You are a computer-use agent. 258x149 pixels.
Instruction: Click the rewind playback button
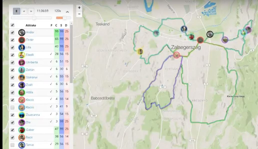(x=24, y=11)
